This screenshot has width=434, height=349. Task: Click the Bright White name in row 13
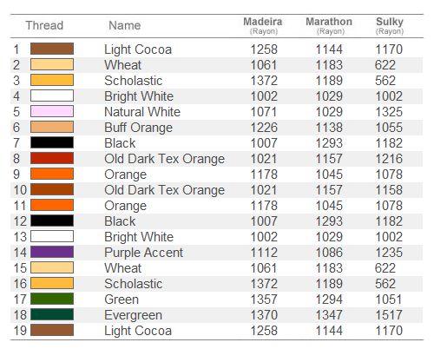(x=139, y=237)
